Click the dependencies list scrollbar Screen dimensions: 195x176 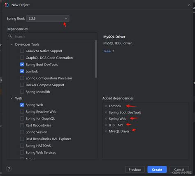[96, 59]
